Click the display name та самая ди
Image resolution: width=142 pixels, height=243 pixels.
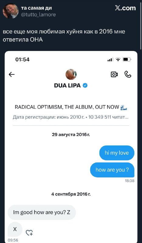[36, 8]
